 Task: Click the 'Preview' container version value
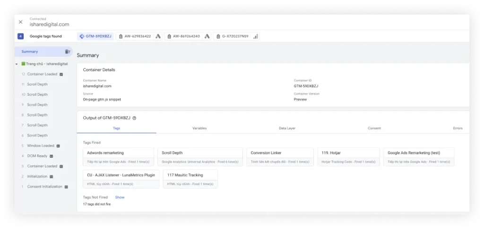[300, 100]
